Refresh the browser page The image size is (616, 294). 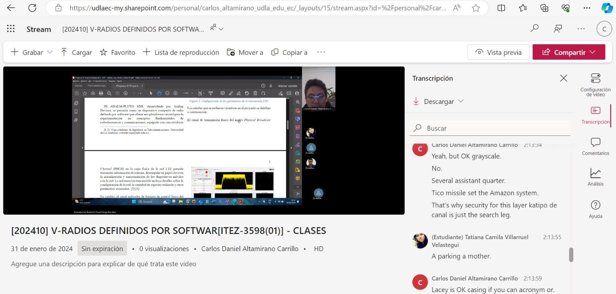[32, 8]
